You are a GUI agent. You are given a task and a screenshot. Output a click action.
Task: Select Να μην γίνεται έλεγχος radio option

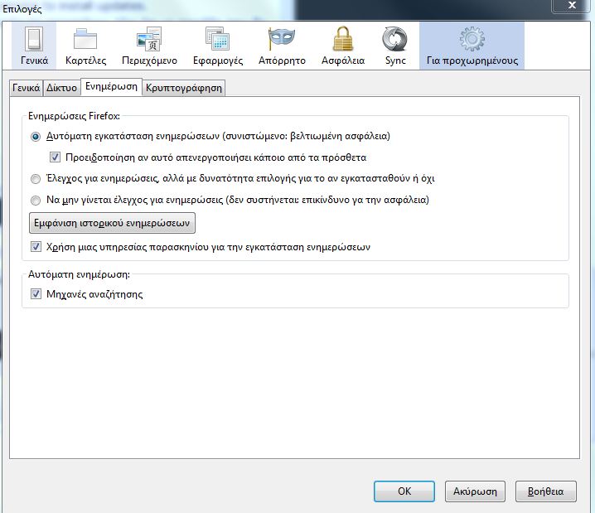[x=36, y=200]
